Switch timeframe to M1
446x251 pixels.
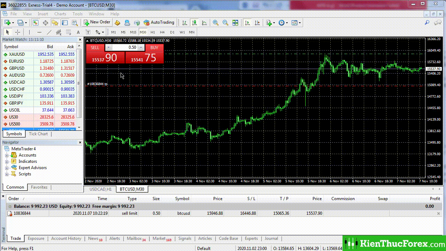pos(114,32)
